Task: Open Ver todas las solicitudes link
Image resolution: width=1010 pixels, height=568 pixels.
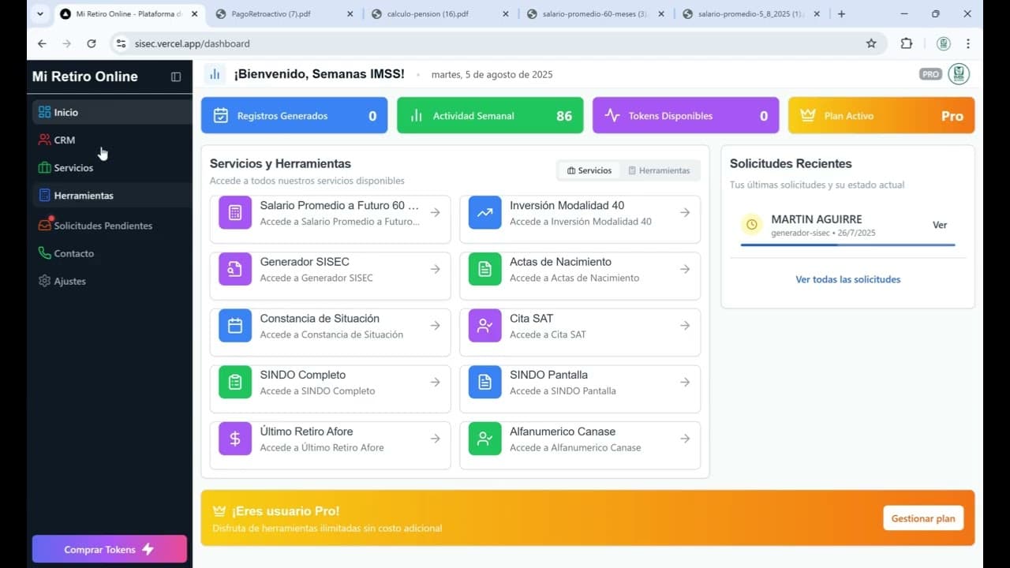Action: pos(847,278)
